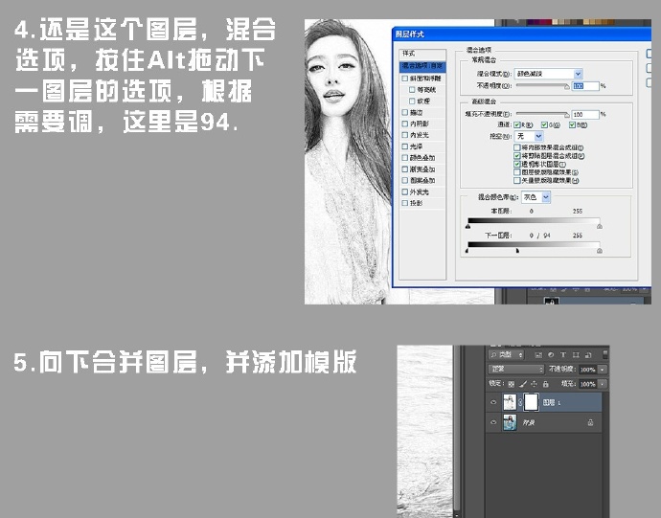Viewport: 661px width, 518px height.
Task: Hide the 图层 1 layer via eye icon
Action: pyautogui.click(x=493, y=402)
